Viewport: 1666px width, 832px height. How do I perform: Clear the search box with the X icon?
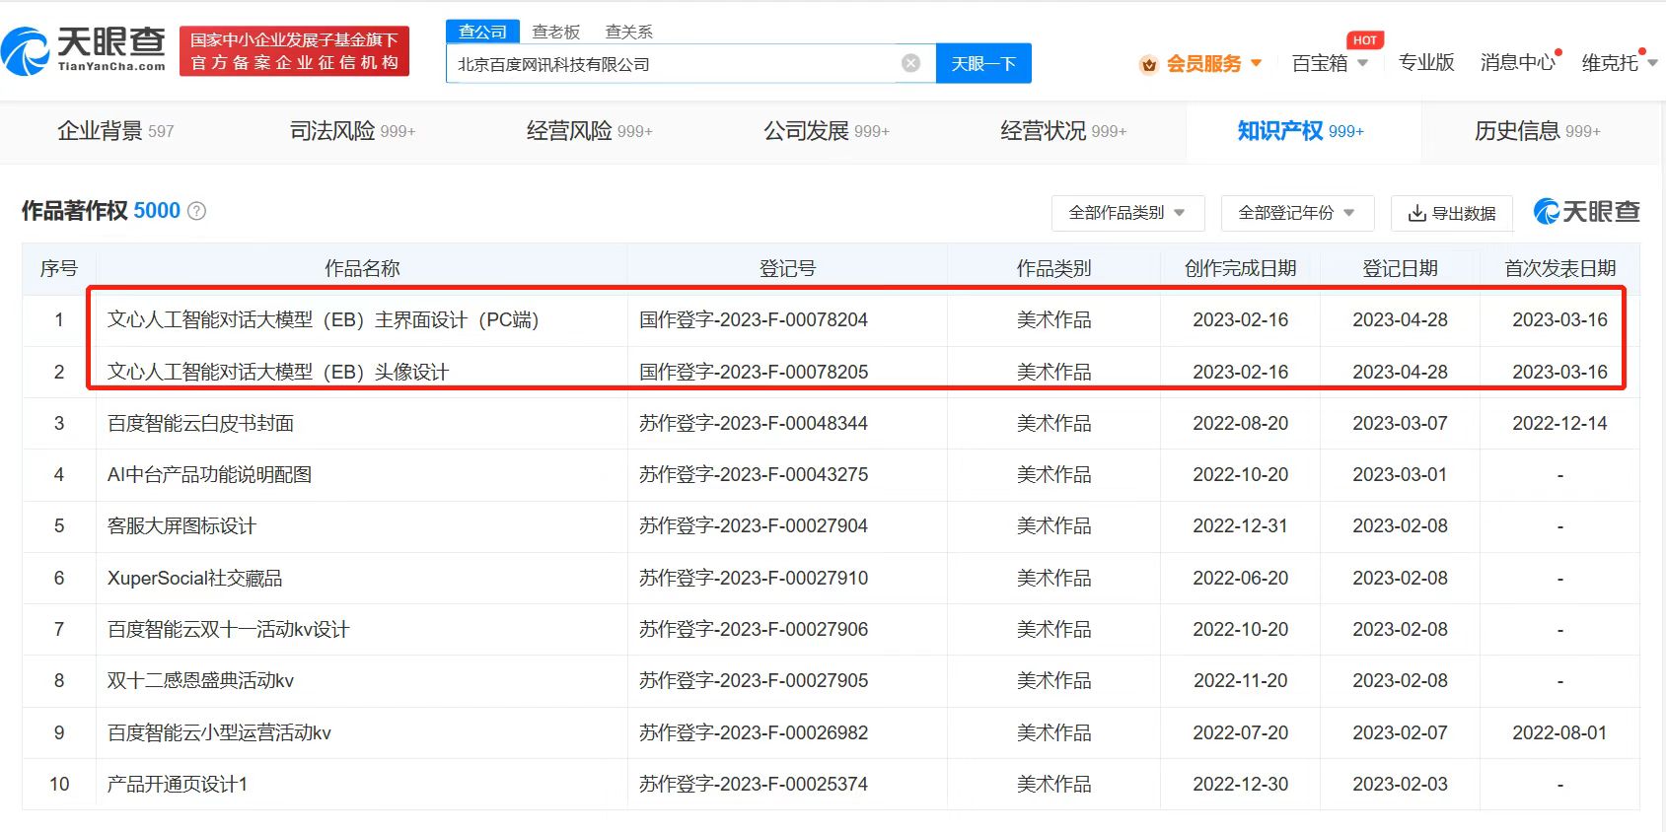tap(911, 63)
